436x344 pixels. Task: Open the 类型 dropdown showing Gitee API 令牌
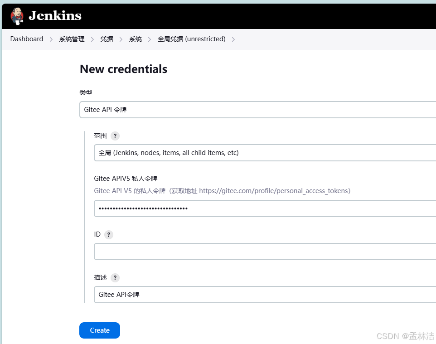(258, 110)
